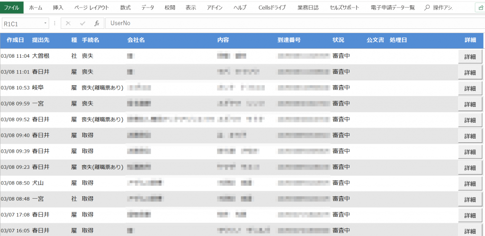Click the 公文書 column header
The image size is (485, 236).
(x=376, y=40)
